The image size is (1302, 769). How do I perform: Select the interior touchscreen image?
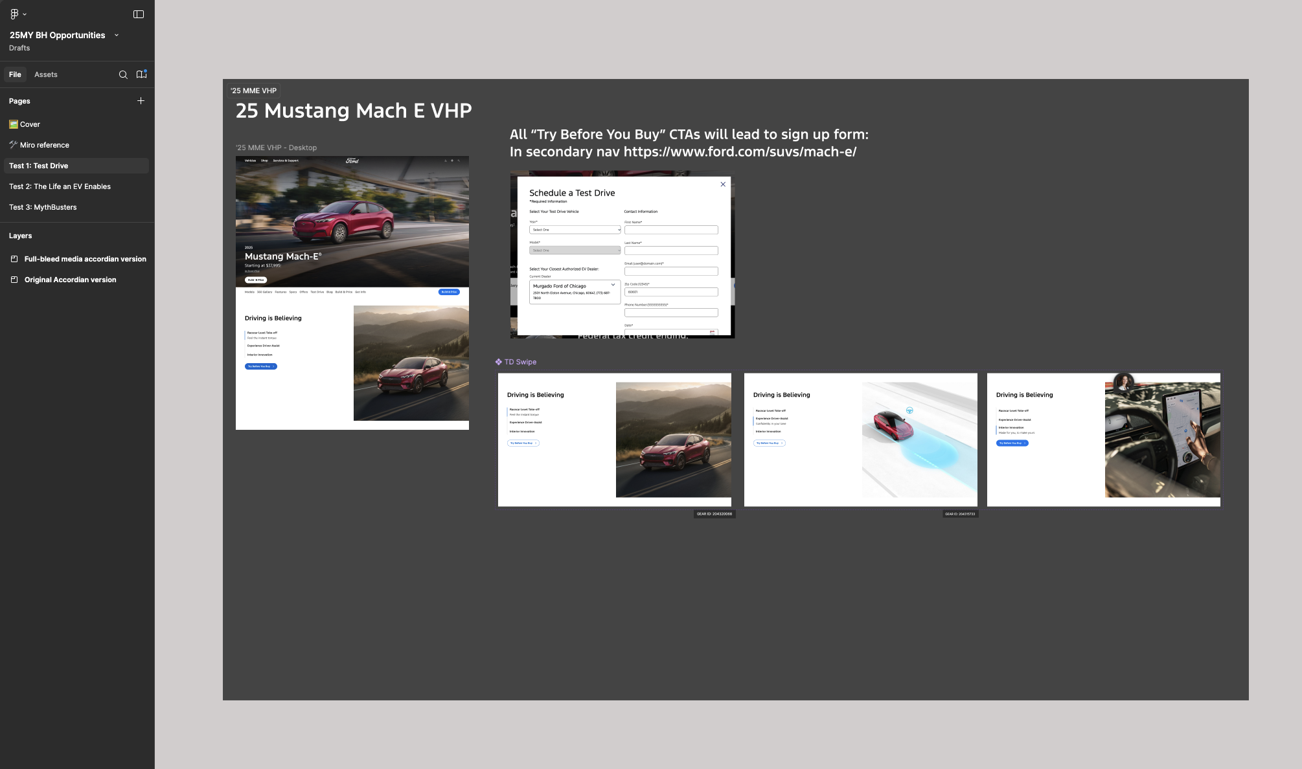[x=1163, y=440]
